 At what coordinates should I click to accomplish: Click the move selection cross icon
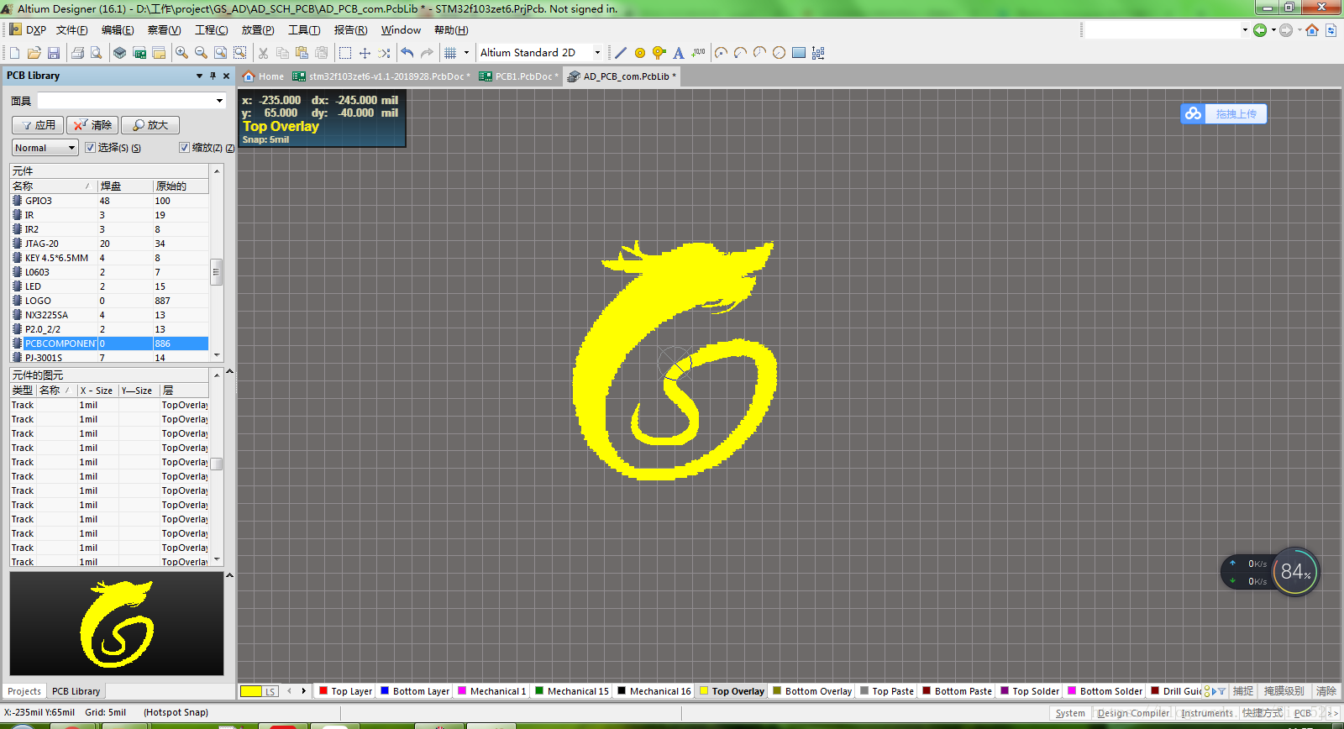[x=365, y=53]
